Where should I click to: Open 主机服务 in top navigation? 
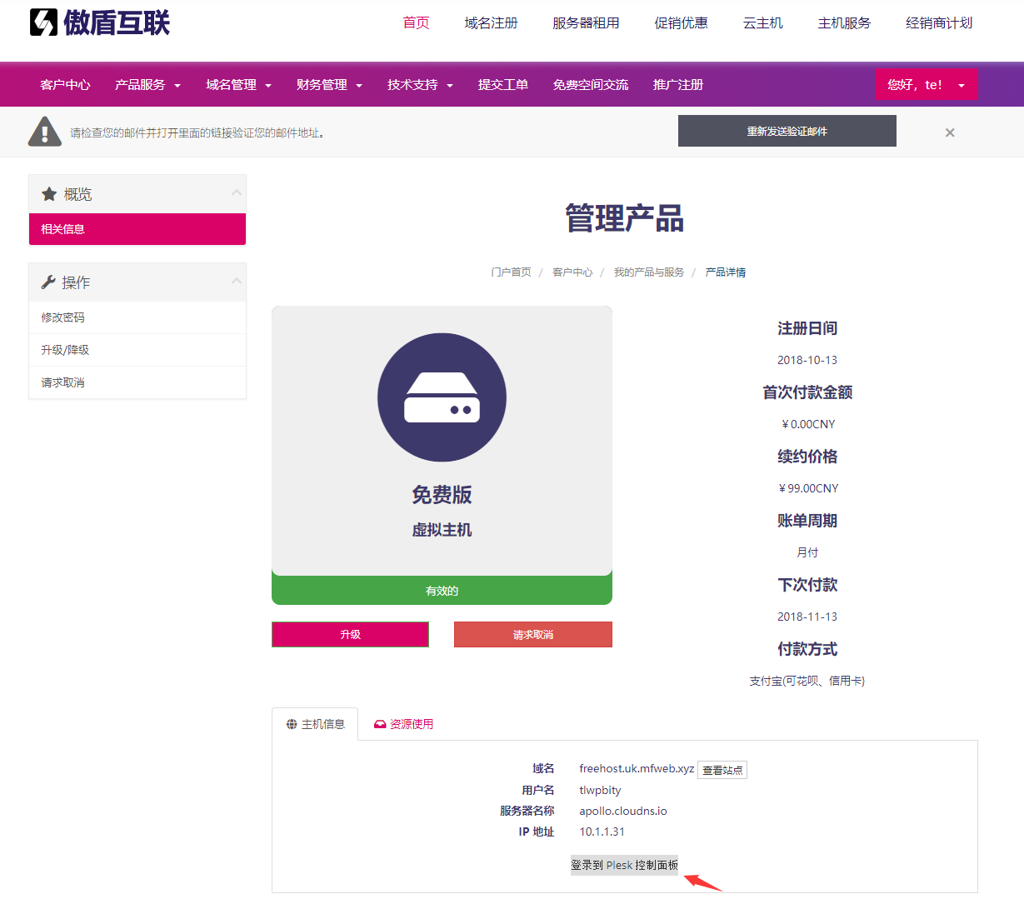[x=844, y=23]
